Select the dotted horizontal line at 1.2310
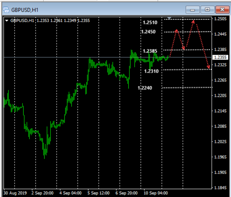The height and width of the screenshot is (197, 231). click(x=188, y=70)
